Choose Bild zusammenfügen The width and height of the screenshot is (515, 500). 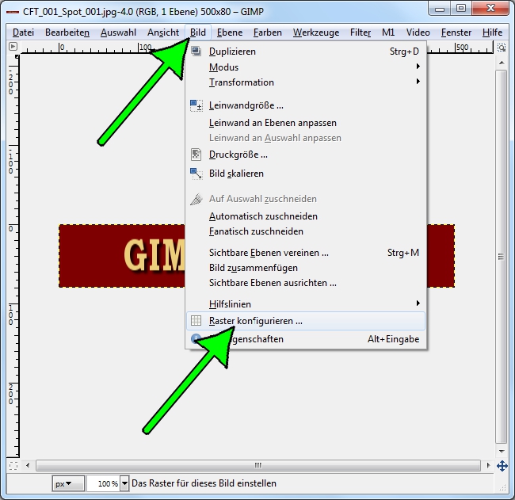pos(306,268)
